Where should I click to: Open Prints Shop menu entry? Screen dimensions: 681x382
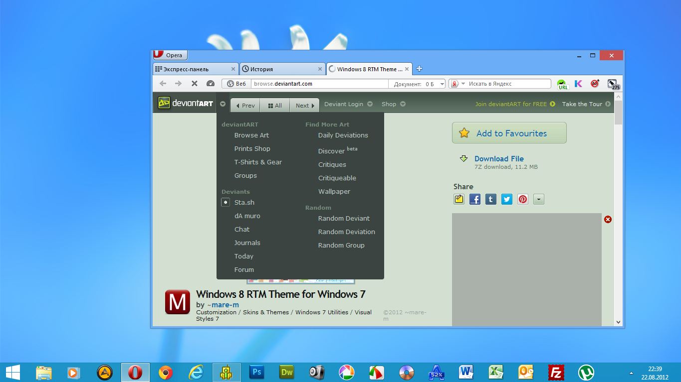252,148
